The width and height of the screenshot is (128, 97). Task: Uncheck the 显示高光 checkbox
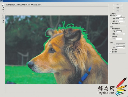[x=111, y=50]
